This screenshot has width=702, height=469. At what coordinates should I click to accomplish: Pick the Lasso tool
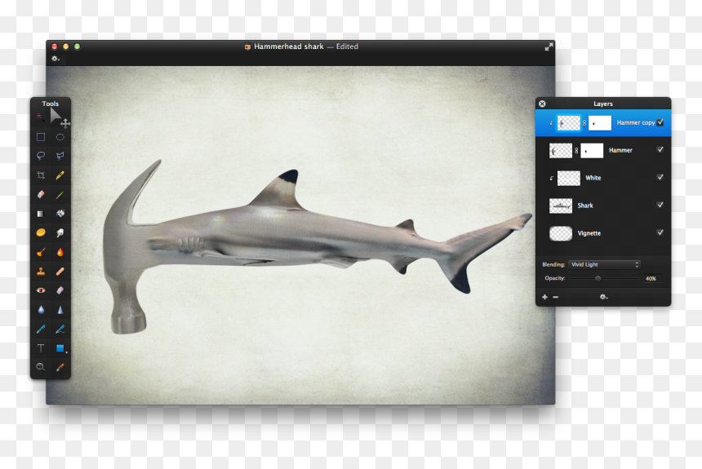tap(41, 156)
